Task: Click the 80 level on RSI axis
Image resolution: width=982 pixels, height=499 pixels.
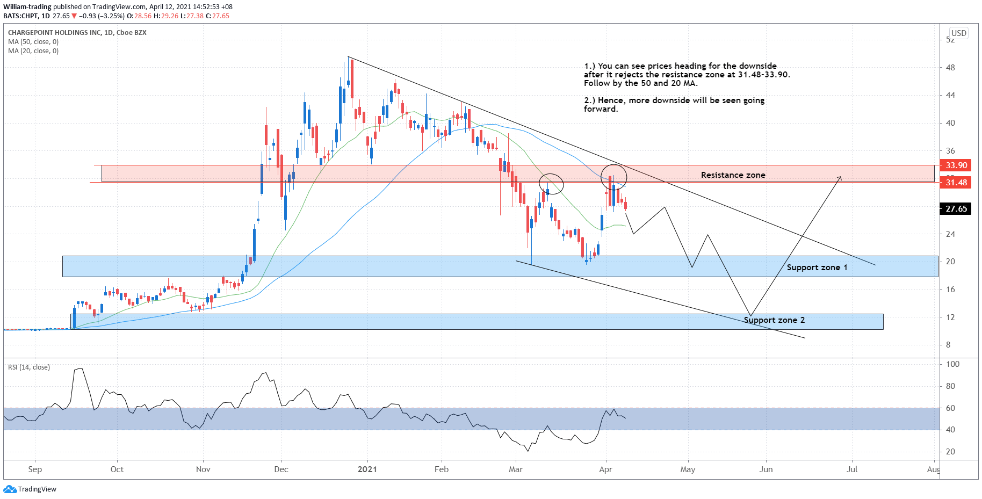Action: [x=950, y=386]
